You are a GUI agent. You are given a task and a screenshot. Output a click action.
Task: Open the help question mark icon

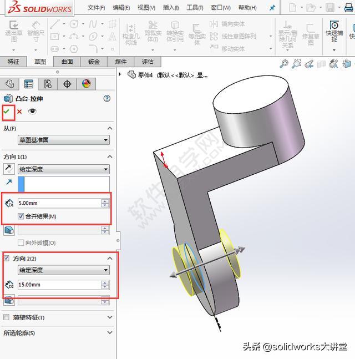(107, 98)
